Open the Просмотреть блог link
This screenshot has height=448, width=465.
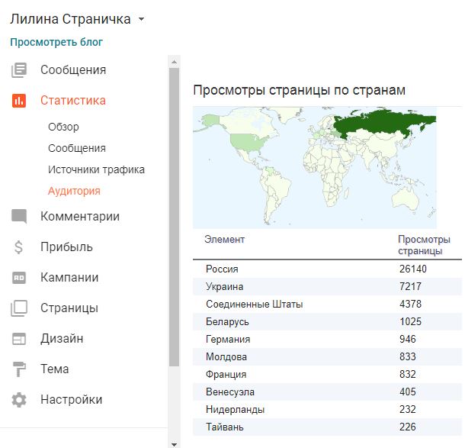pyautogui.click(x=56, y=42)
